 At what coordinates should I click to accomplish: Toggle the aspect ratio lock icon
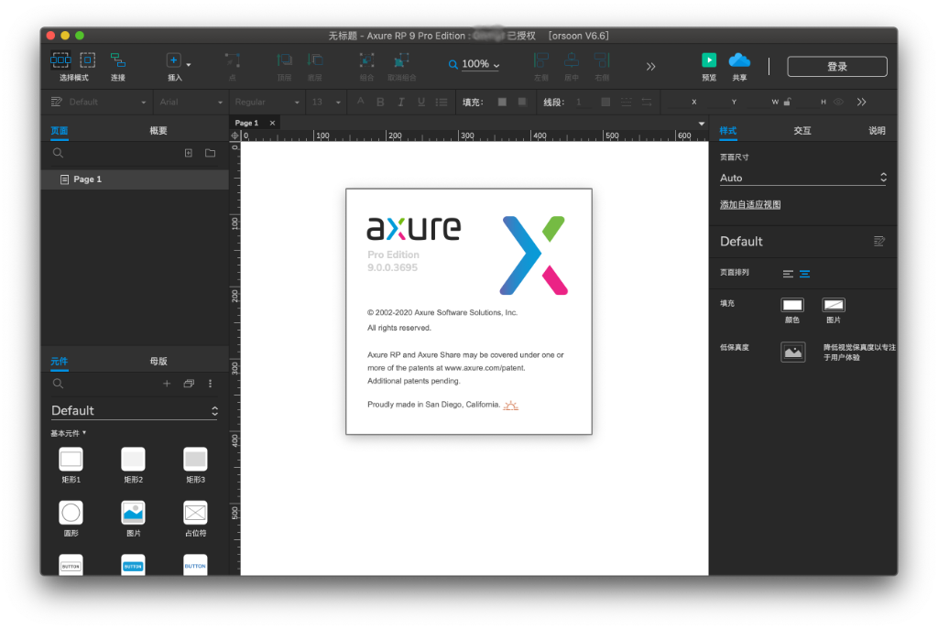pos(787,102)
